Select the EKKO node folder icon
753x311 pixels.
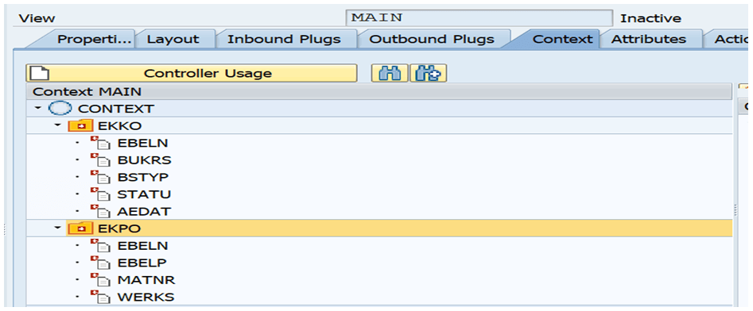point(80,125)
